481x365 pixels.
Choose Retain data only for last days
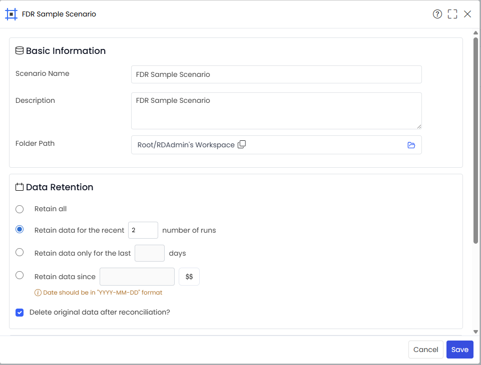pos(20,252)
